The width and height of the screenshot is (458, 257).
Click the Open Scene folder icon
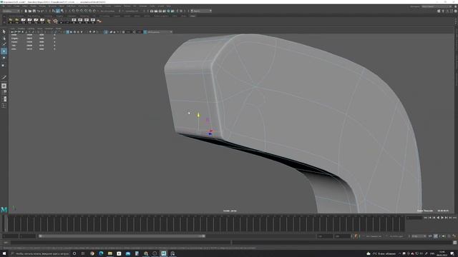(30, 11)
